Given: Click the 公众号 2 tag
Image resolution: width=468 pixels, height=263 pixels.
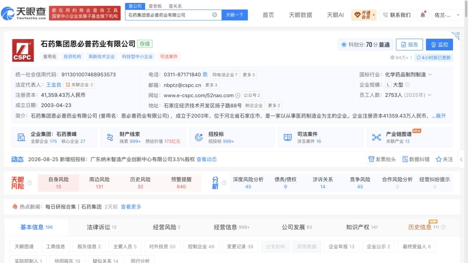Looking at the screenshot, I should [252, 95].
